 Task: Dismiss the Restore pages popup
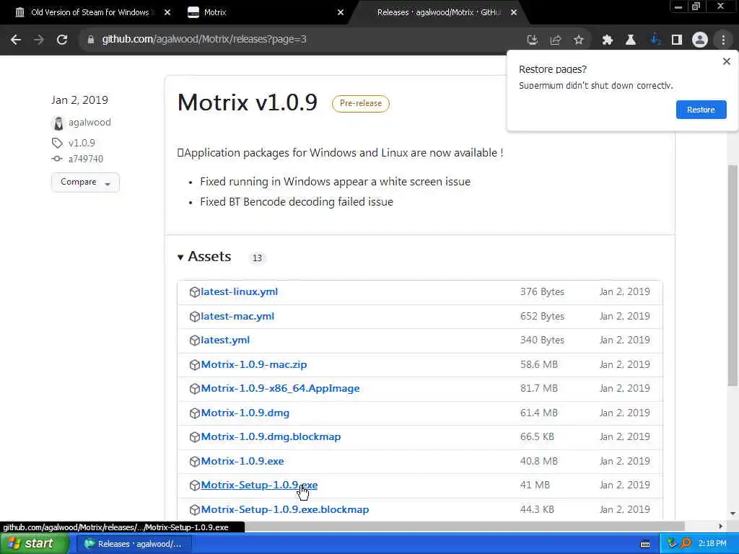click(726, 61)
